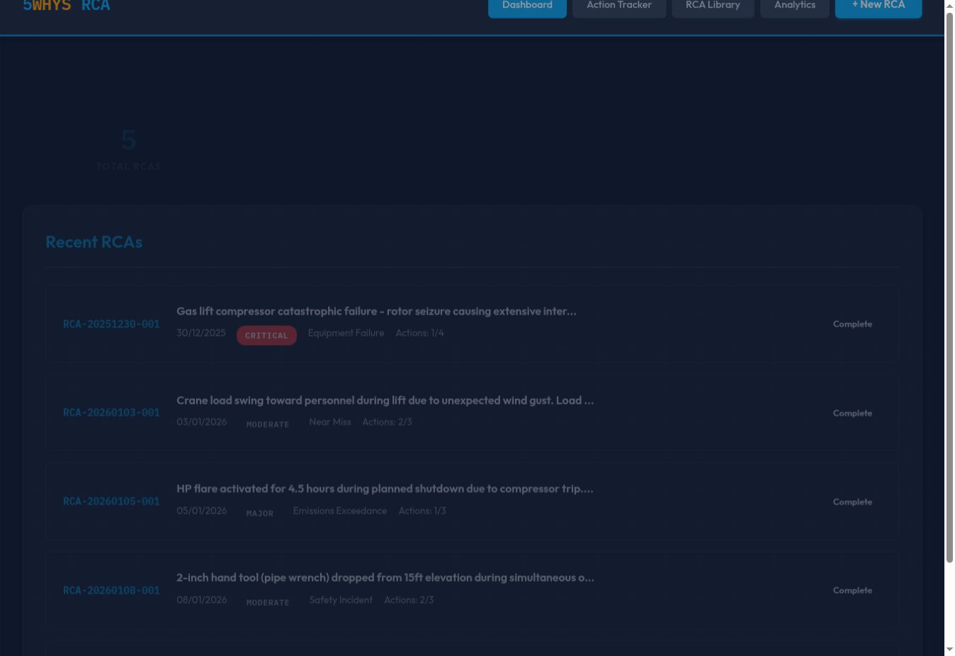
Task: Click MODERATE badge on crane load row
Action: [268, 424]
